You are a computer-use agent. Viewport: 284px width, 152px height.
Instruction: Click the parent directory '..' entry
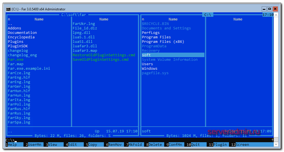[x=10, y=24]
